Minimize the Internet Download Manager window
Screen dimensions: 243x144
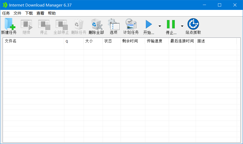(x=204, y=5)
